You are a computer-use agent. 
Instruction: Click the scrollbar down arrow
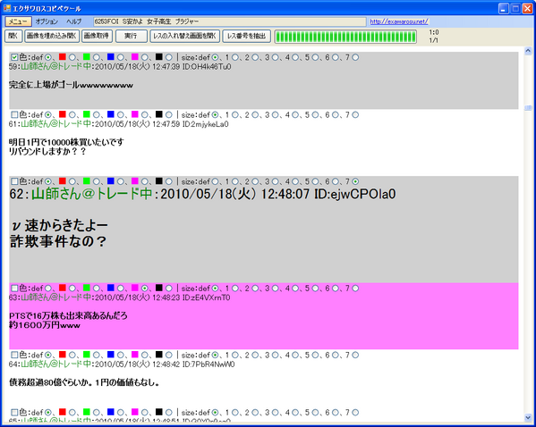pyautogui.click(x=528, y=417)
